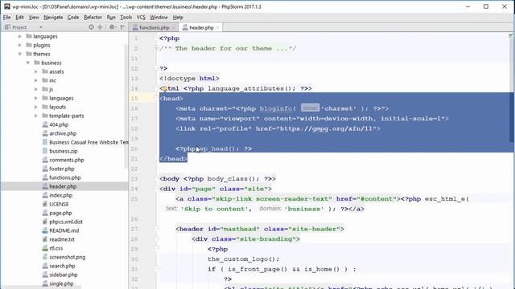Click the_custom_logo() on line 30
Image resolution: width=515 pixels, height=289 pixels.
[243, 259]
